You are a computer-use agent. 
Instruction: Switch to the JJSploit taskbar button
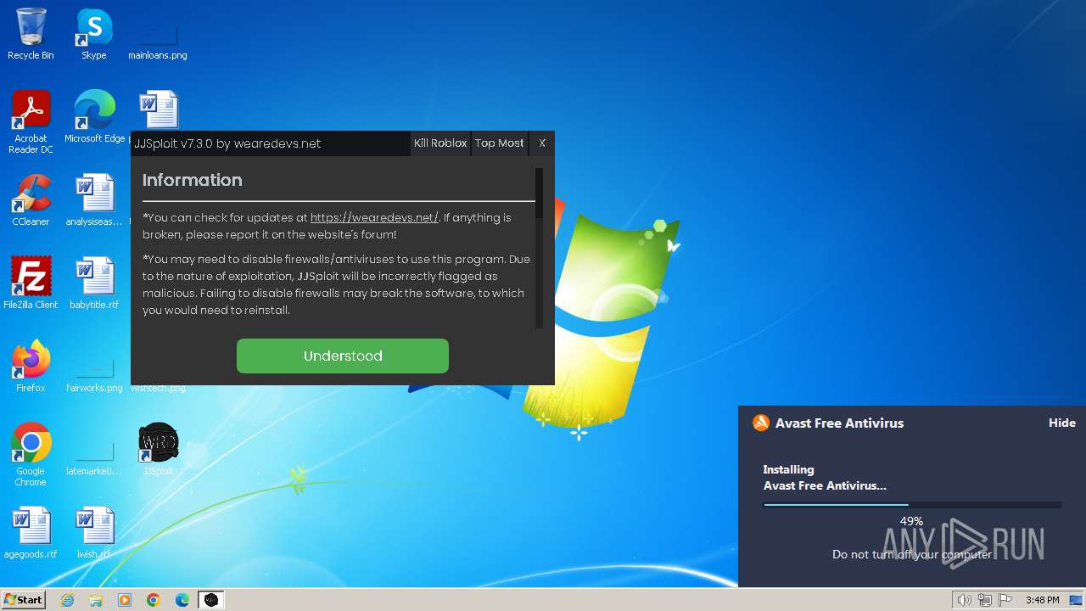tap(211, 600)
